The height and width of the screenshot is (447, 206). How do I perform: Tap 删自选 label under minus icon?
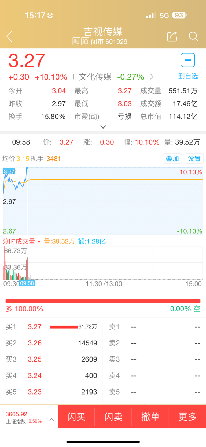point(188,76)
